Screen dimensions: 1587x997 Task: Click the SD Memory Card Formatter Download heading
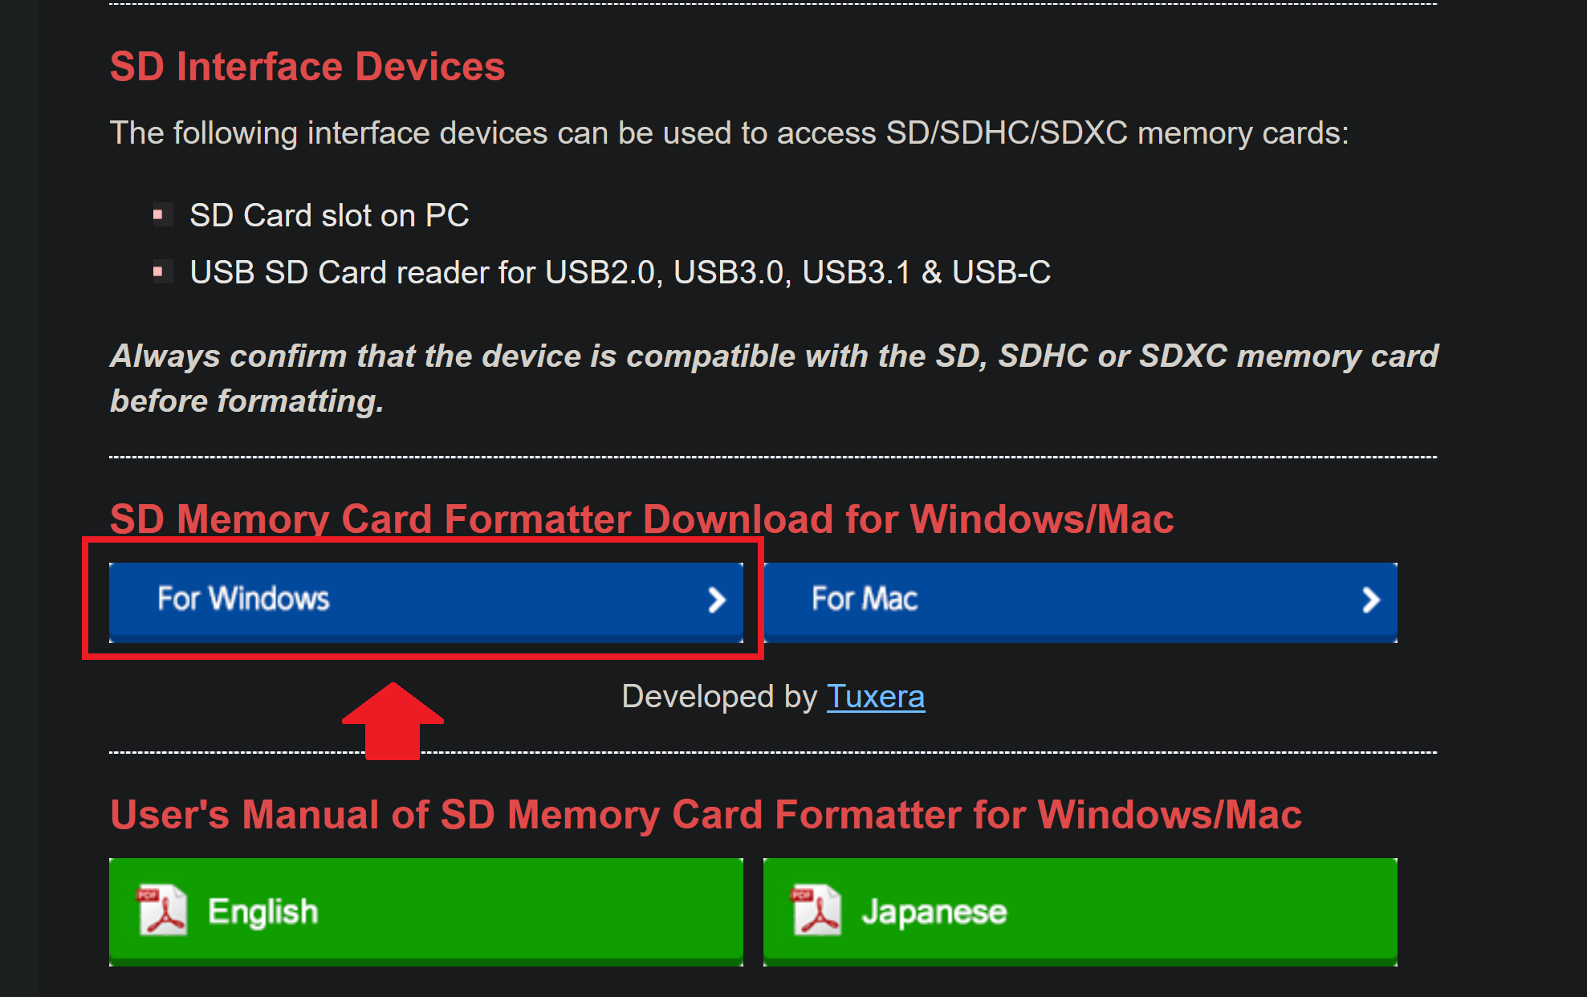[x=641, y=519]
